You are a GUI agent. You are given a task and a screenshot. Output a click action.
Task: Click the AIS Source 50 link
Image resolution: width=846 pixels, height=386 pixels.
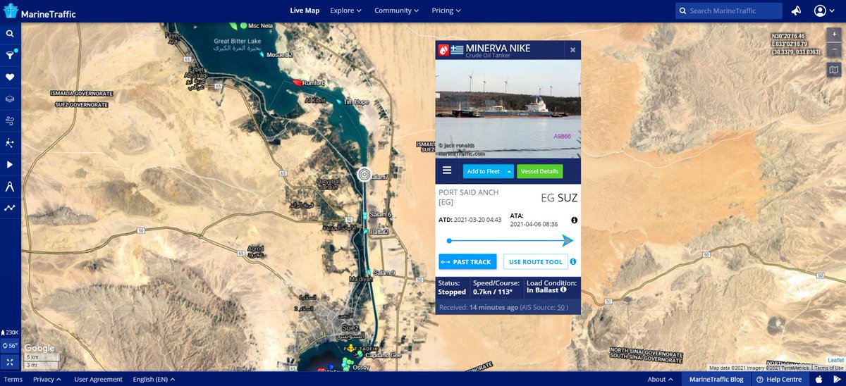tap(561, 308)
